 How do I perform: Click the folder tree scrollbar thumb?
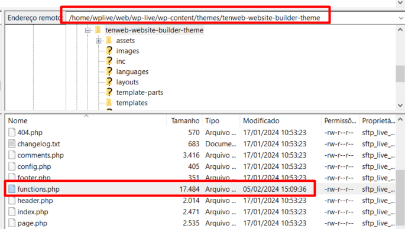pyautogui.click(x=400, y=74)
